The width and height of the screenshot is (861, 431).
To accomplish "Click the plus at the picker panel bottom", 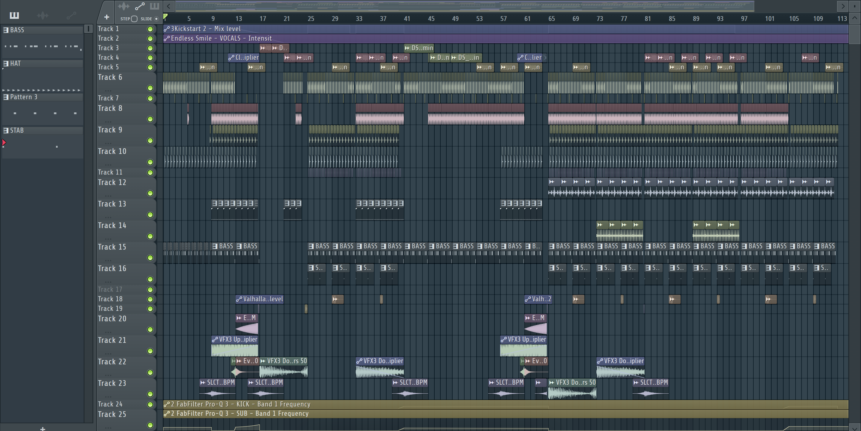I will click(42, 429).
